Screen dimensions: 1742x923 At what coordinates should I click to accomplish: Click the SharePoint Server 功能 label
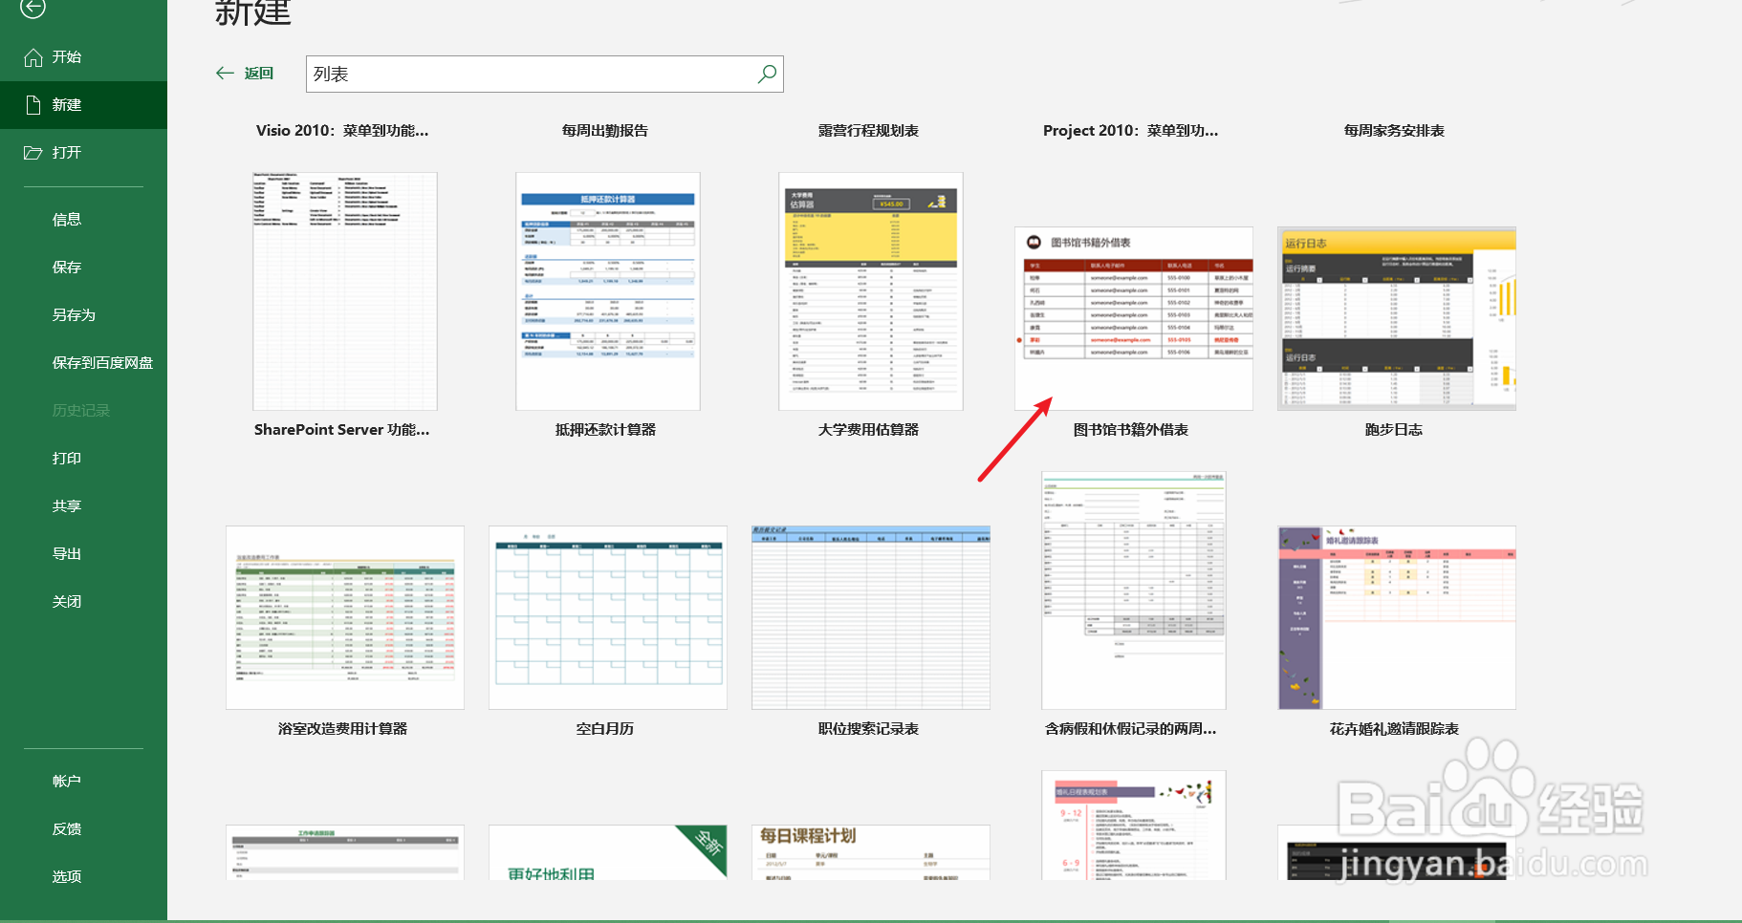(x=342, y=430)
